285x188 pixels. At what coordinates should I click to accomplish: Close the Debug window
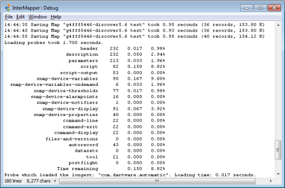pos(274,8)
